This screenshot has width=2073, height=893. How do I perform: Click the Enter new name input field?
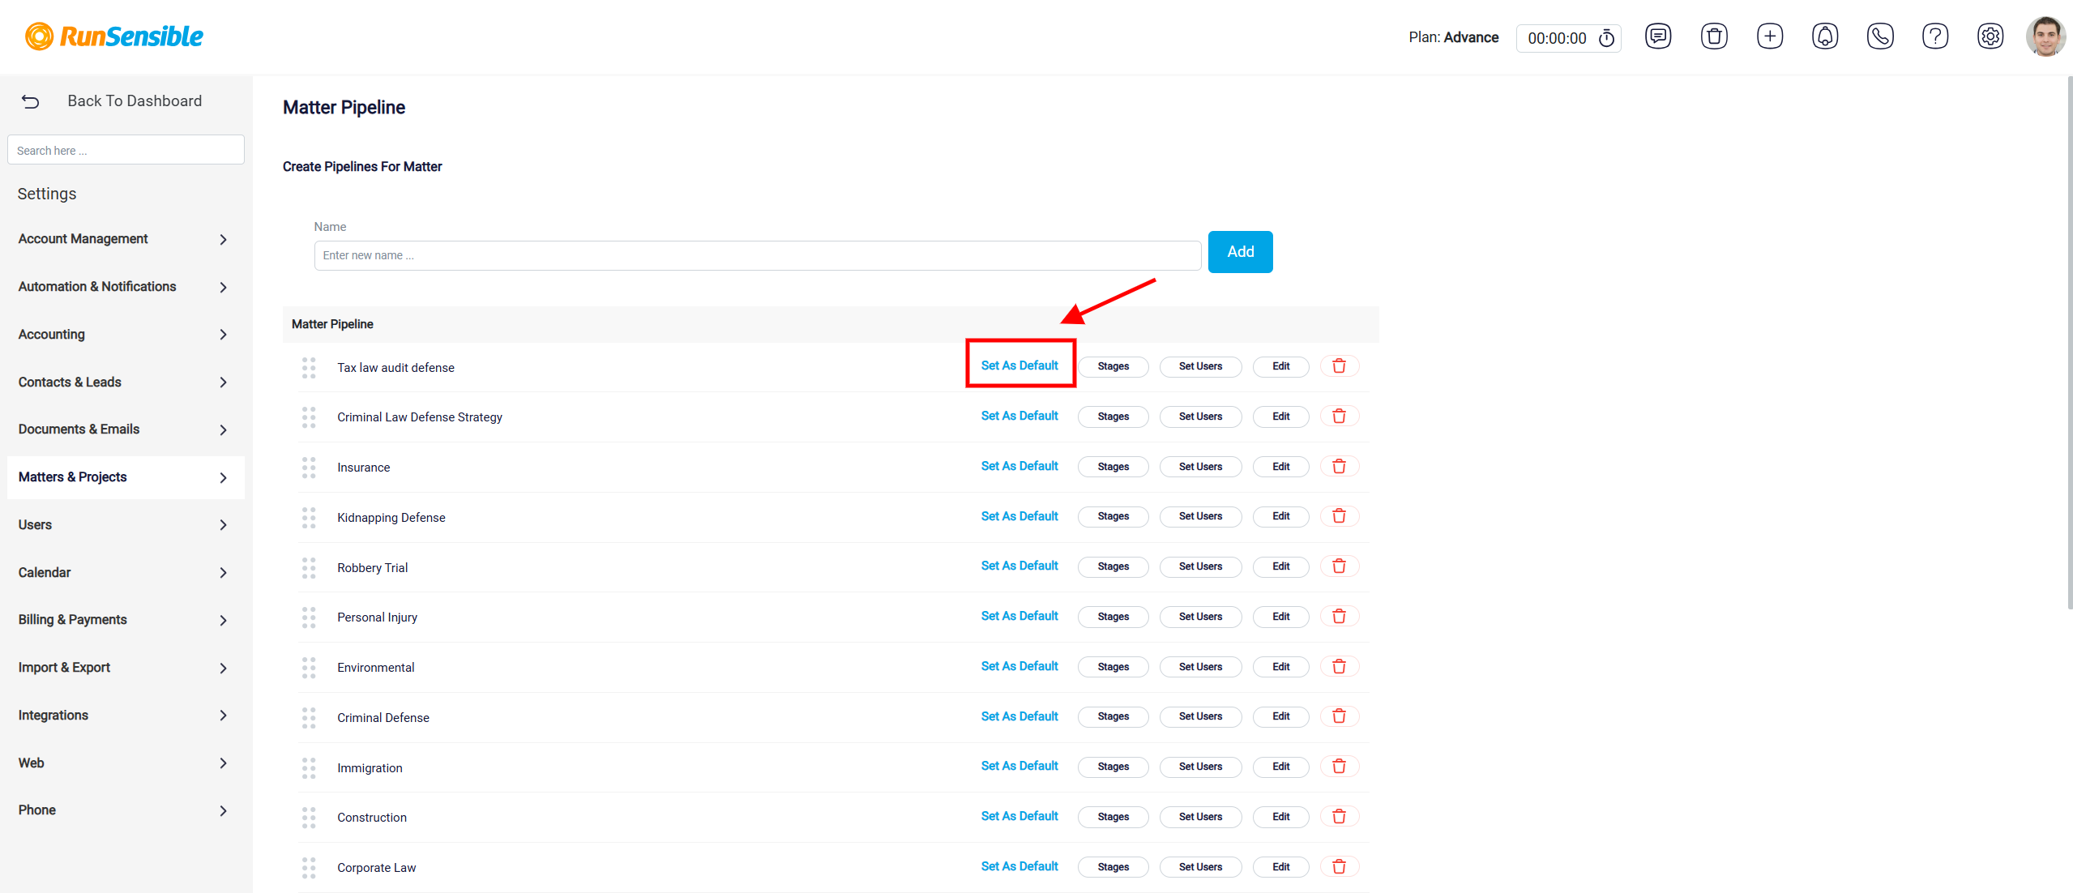(x=757, y=255)
